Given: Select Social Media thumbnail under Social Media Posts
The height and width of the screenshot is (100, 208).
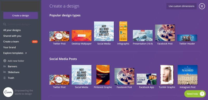Looking at the screenshot, I should click(x=81, y=75).
